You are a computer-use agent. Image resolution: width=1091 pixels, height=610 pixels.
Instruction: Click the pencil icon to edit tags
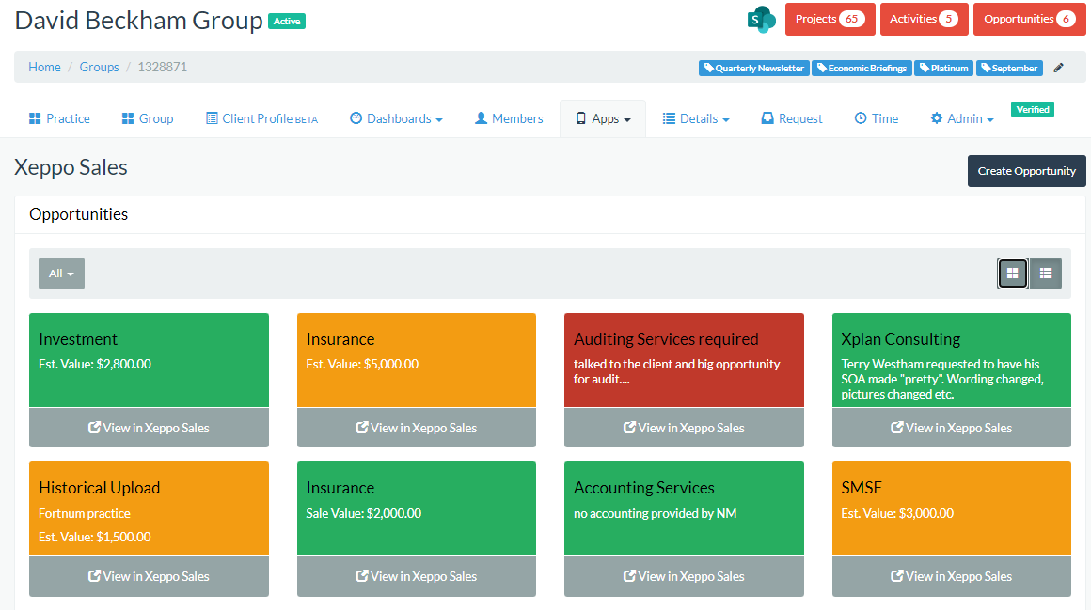point(1058,69)
